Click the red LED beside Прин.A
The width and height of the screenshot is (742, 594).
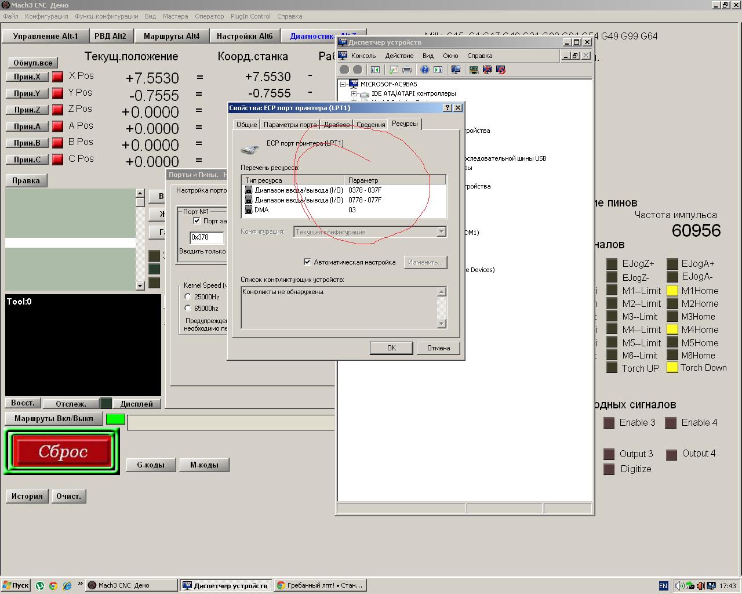point(57,126)
